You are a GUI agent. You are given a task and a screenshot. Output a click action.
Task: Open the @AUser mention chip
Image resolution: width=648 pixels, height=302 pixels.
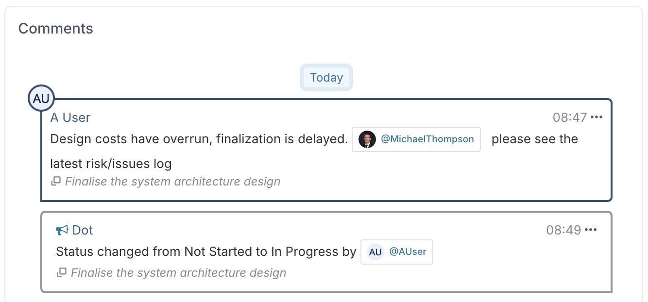397,252
